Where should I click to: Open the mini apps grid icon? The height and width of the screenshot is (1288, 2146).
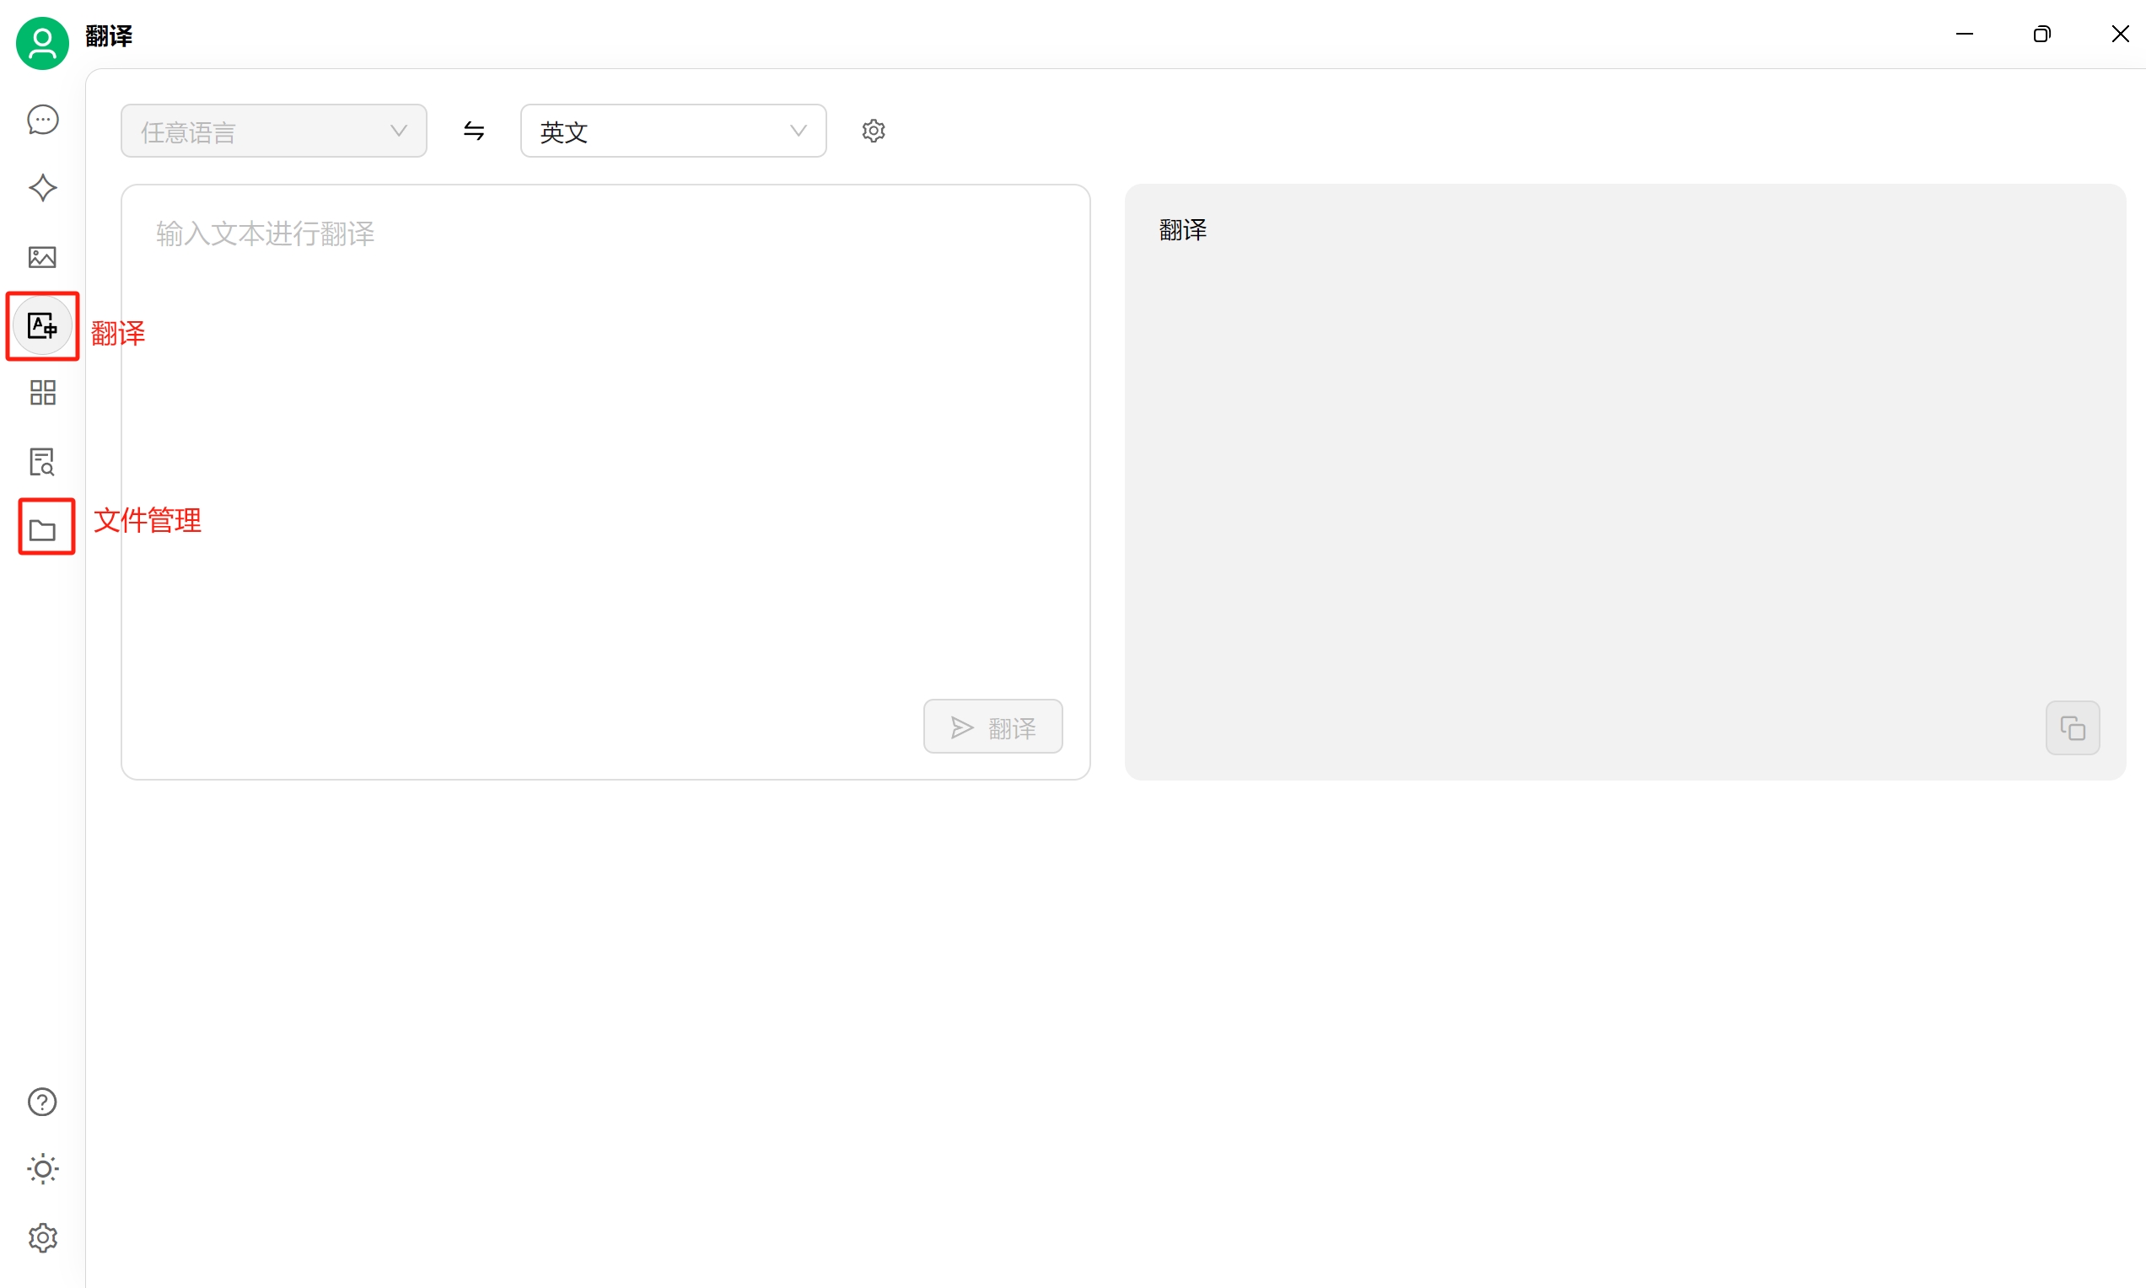pos(42,393)
